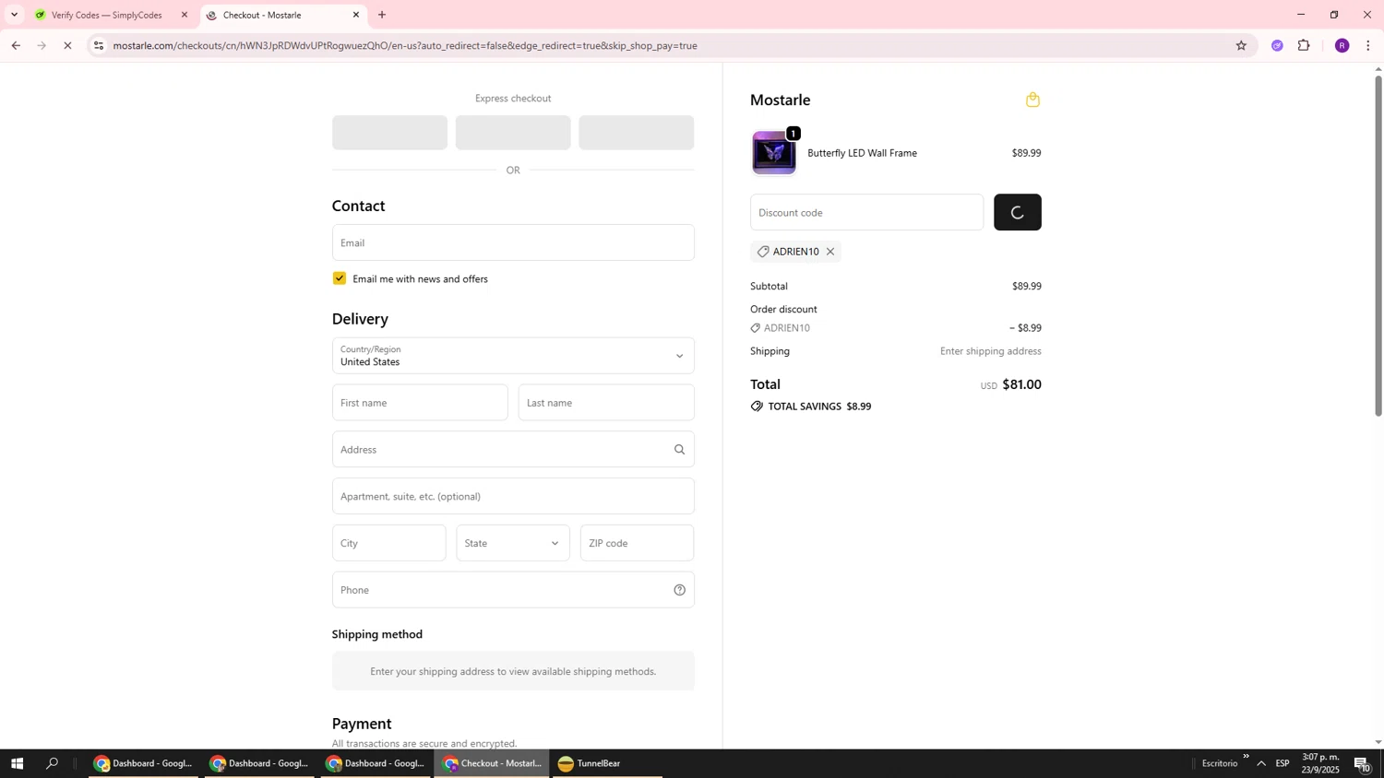Show hidden system tray icons
1384x778 pixels.
pyautogui.click(x=1261, y=763)
